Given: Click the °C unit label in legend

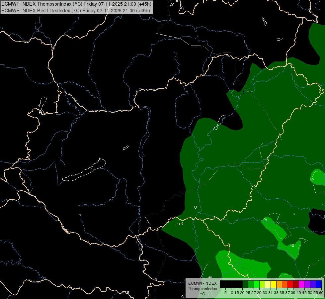Looking at the screenshot, I should [x=203, y=294].
